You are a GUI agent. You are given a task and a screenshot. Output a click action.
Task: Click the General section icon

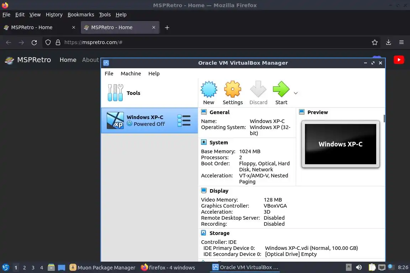point(204,112)
